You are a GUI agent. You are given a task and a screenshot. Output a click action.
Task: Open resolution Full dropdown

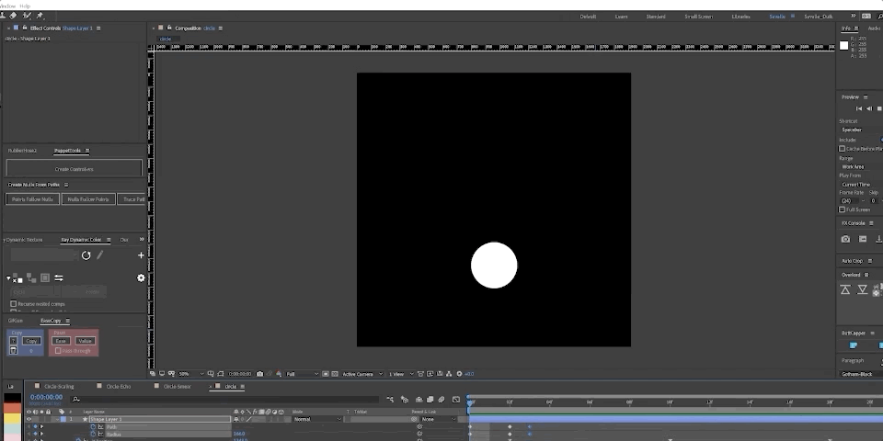(303, 374)
